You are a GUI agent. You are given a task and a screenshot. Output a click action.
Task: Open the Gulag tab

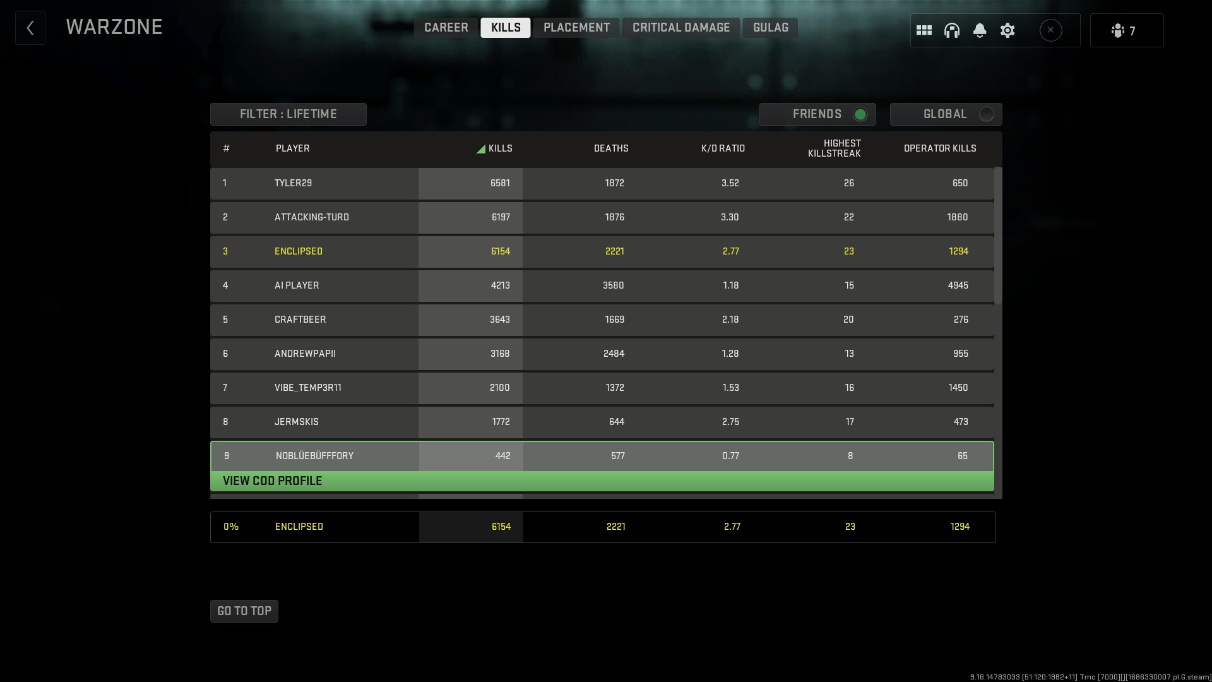tap(770, 28)
